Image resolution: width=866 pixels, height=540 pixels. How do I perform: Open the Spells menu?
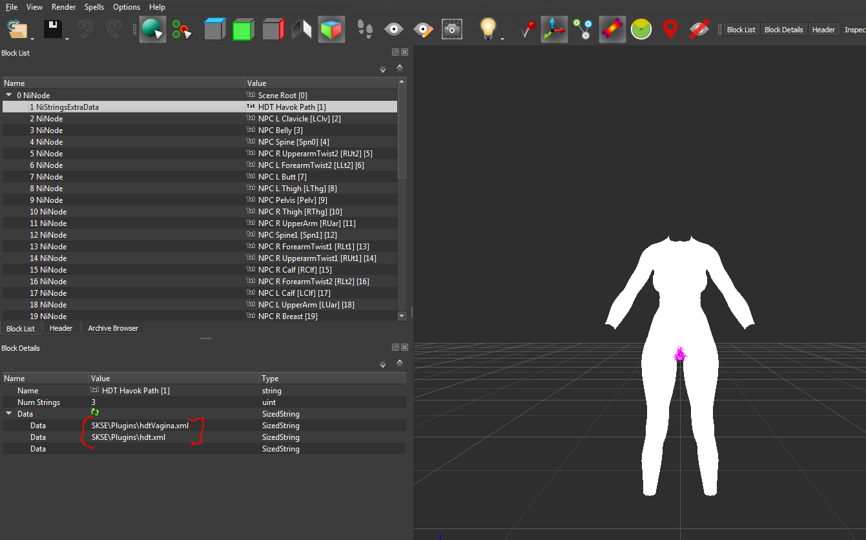(x=94, y=7)
